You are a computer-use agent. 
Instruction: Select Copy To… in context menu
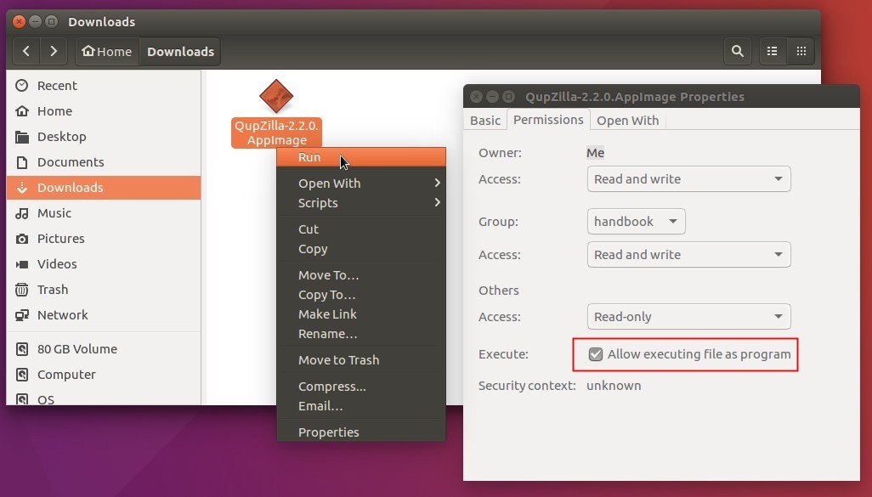pos(361,295)
